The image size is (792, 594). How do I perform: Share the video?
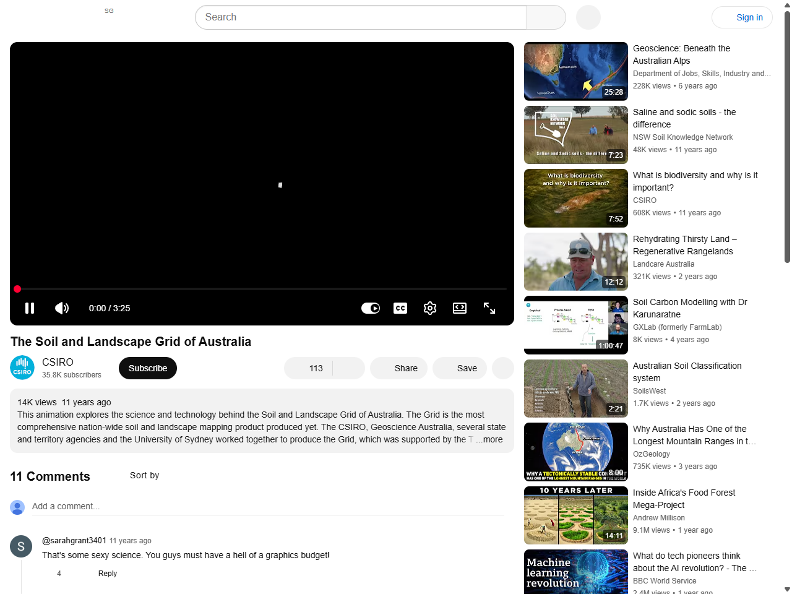click(398, 368)
